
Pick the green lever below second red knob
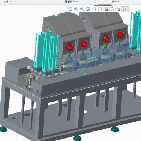tap(82, 50)
